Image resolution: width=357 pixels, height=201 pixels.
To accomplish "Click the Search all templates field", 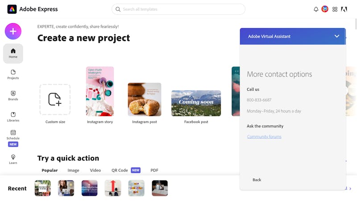I will pos(178,9).
